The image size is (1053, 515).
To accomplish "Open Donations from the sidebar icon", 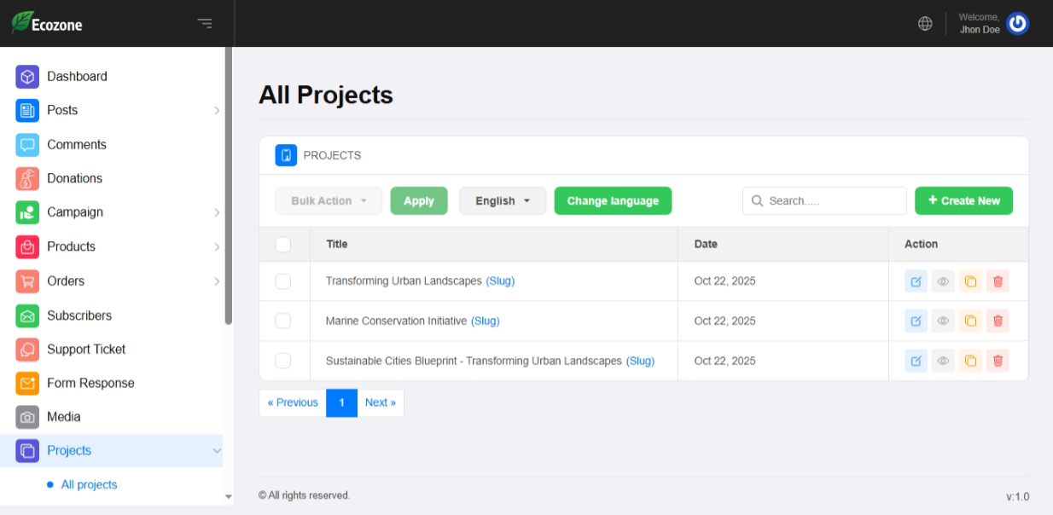I will (x=27, y=178).
